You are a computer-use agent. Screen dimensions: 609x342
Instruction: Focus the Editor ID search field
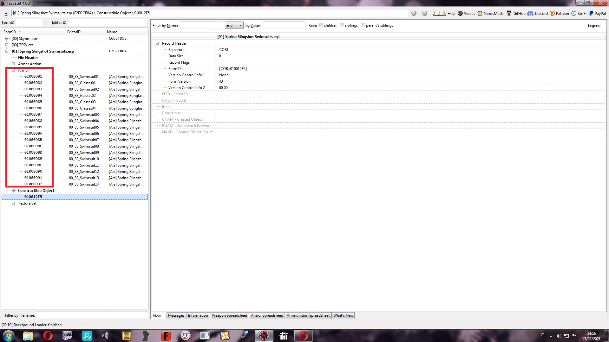[x=107, y=22]
